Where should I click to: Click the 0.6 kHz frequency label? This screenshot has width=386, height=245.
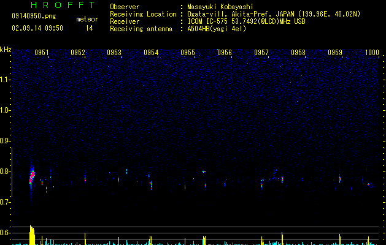6,233
